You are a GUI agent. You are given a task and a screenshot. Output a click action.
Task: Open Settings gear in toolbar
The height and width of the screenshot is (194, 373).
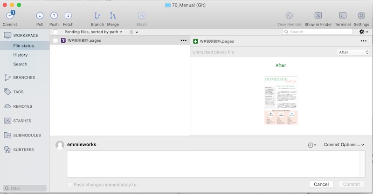pos(361,16)
